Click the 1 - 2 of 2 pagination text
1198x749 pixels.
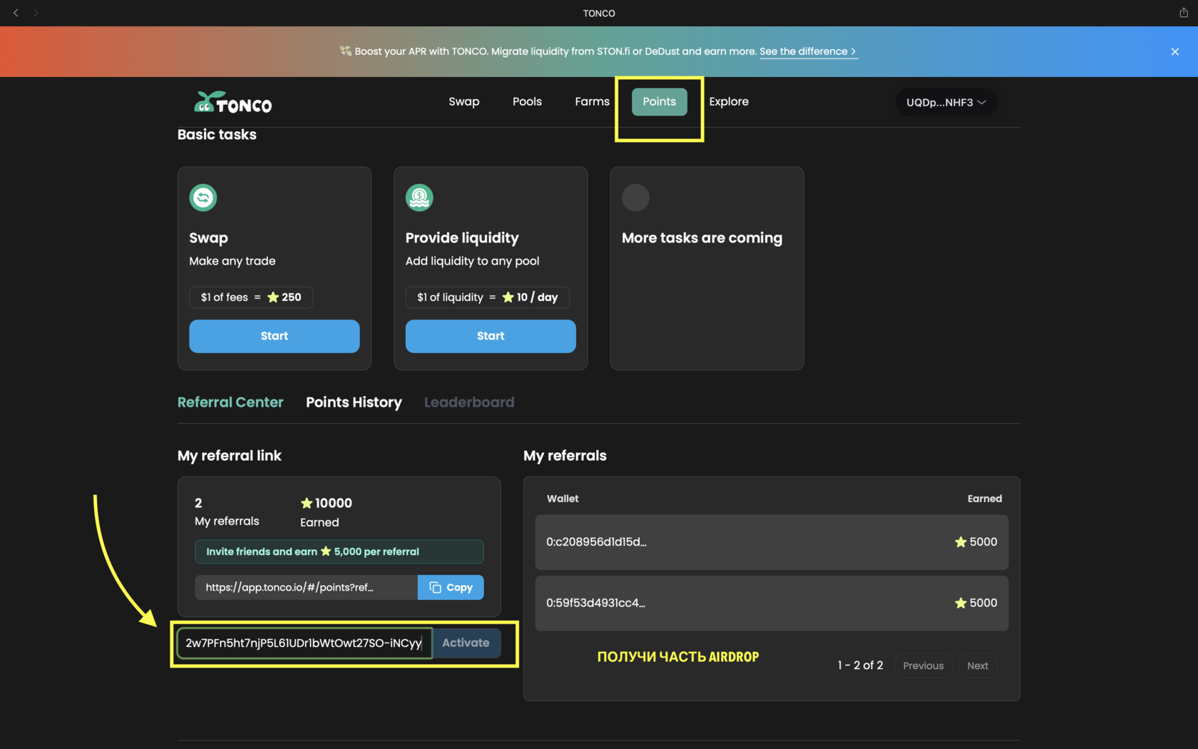pos(860,666)
